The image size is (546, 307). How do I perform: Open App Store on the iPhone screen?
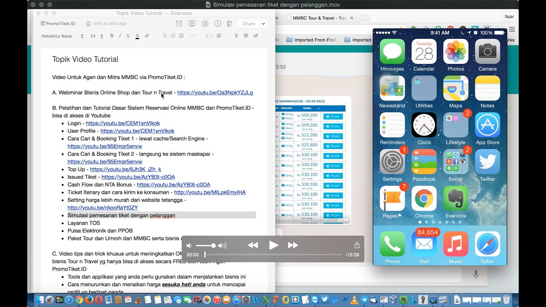click(x=488, y=125)
